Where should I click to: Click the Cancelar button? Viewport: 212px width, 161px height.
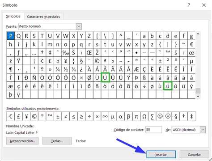[x=194, y=154]
